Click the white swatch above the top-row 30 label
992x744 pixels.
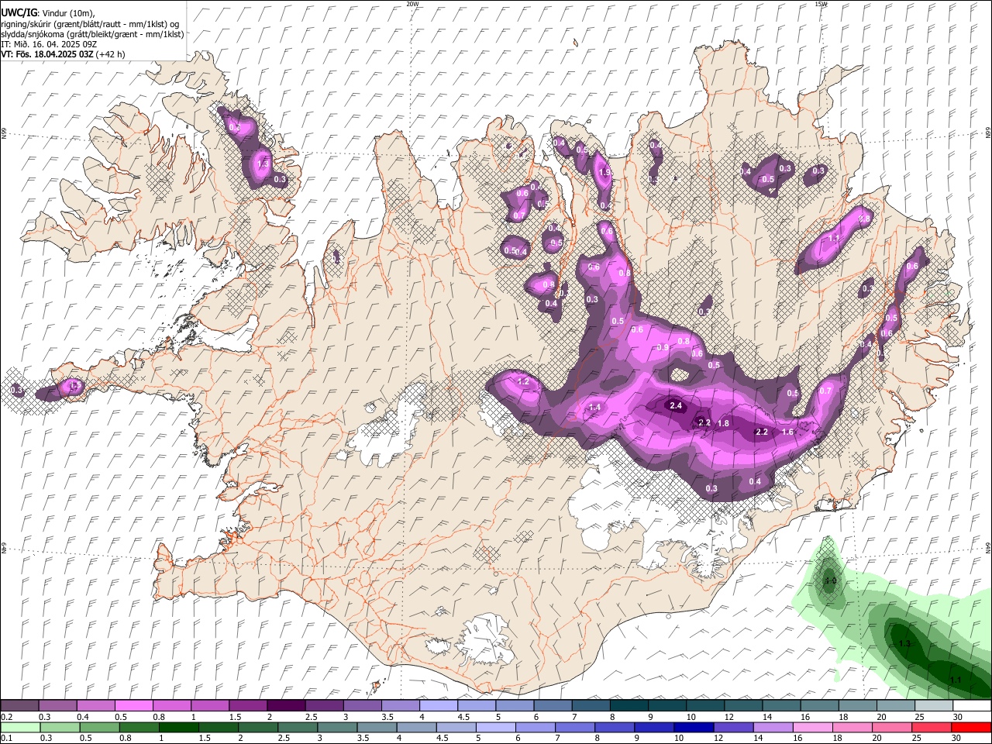tap(972, 706)
